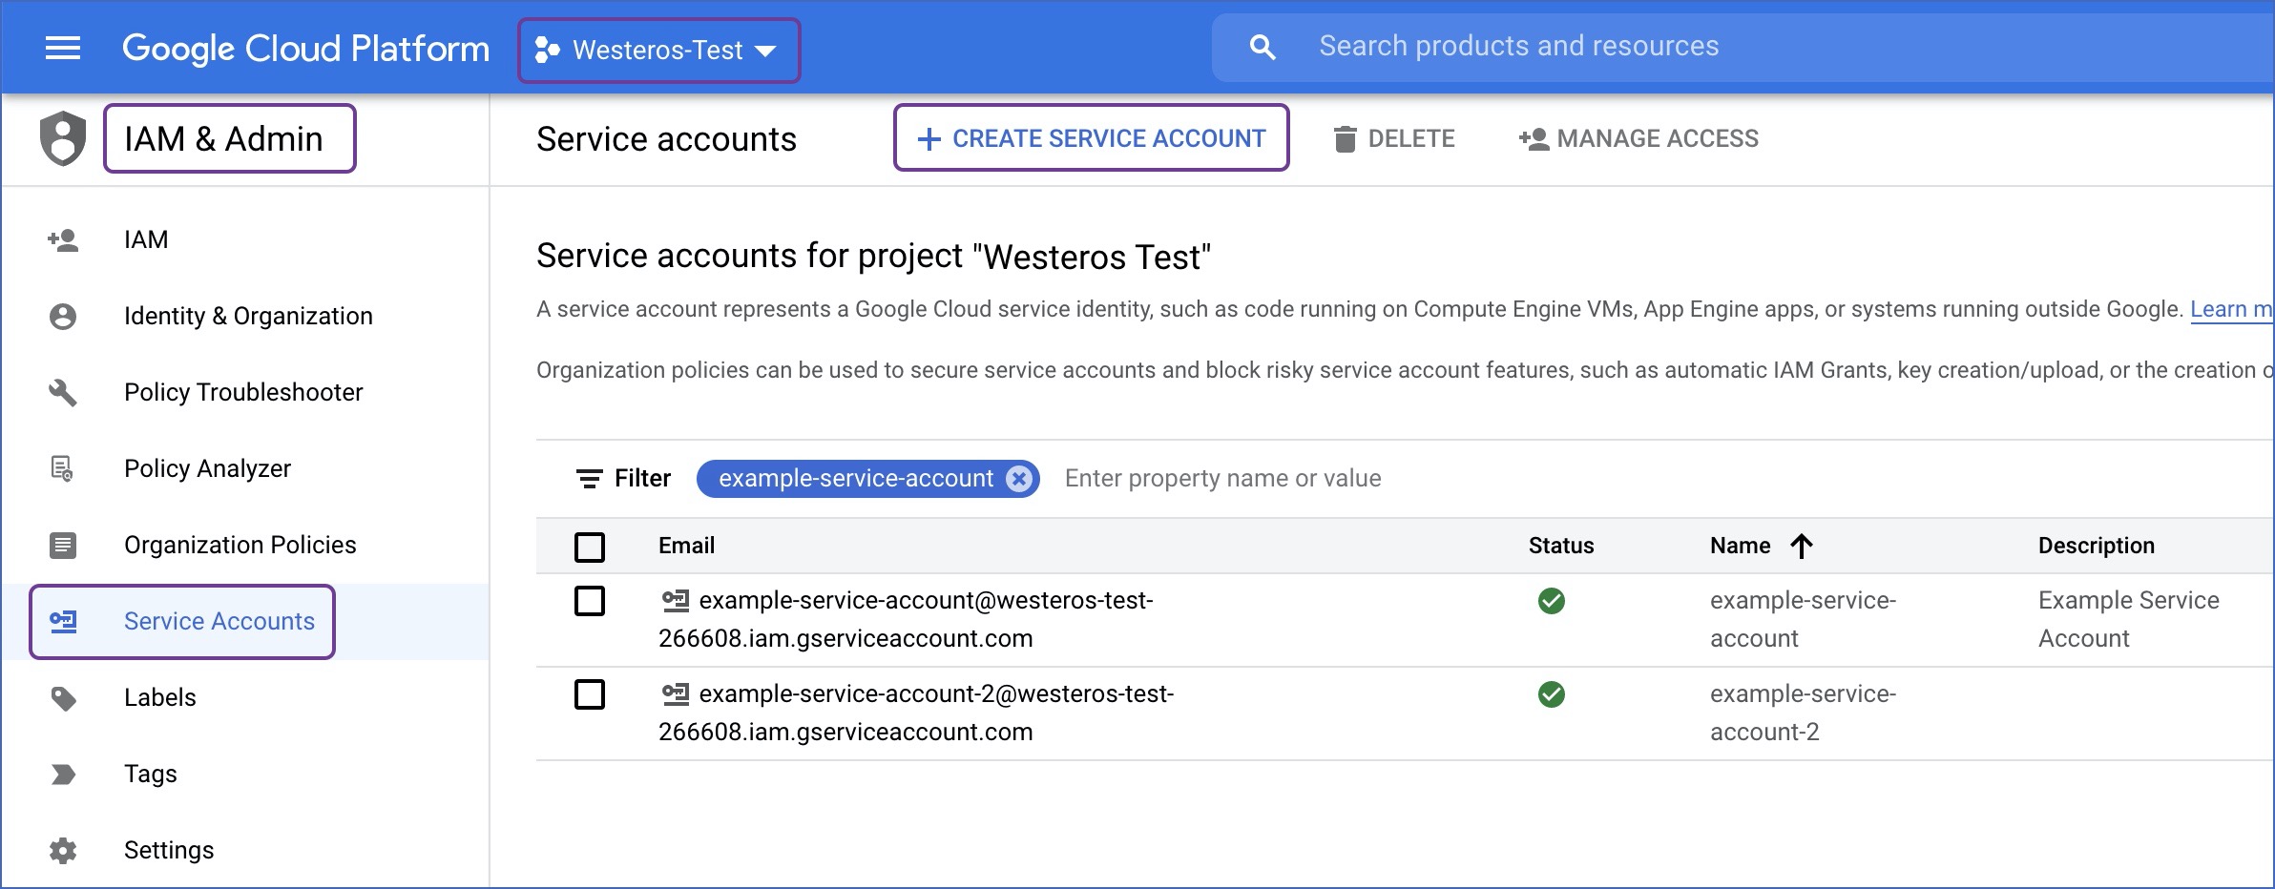Open Identity & Organization page
The height and width of the screenshot is (889, 2275).
click(248, 316)
